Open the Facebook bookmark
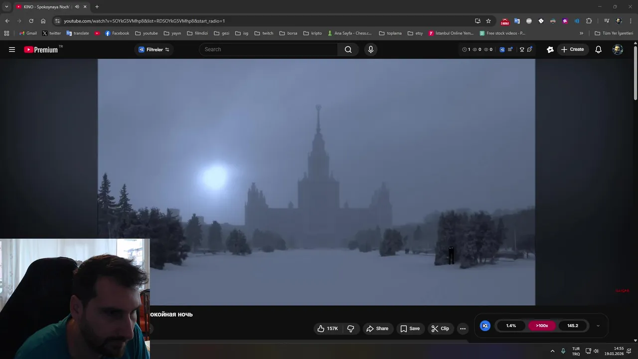This screenshot has height=359, width=638. click(117, 33)
